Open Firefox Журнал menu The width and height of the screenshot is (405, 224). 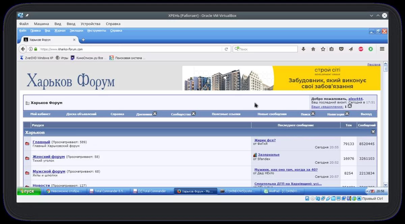point(60,31)
